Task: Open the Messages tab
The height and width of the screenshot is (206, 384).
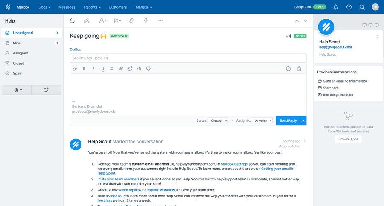Action: click(67, 7)
